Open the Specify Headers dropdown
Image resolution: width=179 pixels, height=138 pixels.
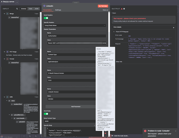coord(75,25)
